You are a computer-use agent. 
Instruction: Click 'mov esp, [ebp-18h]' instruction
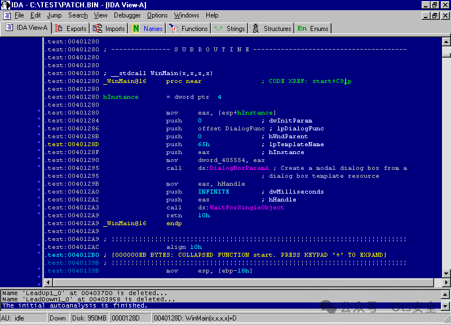tap(209, 271)
